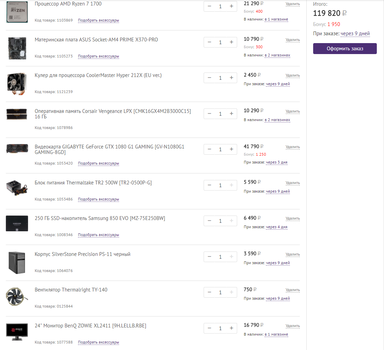Open Подобрать аксессуары for ASUS motherboard
This screenshot has height=350, width=384.
click(x=99, y=56)
